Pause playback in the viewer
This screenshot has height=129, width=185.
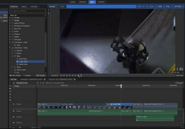pos(78,75)
